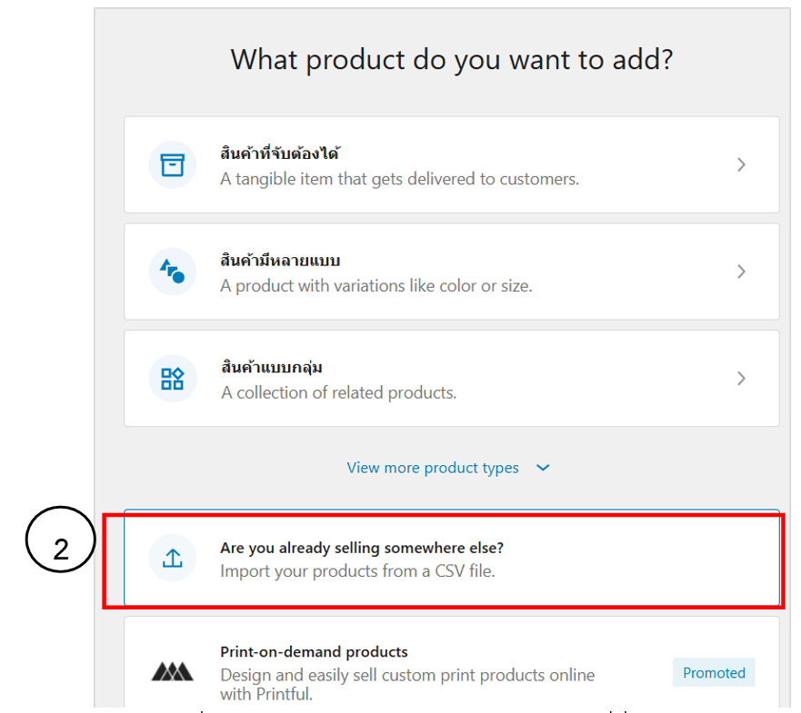Select the สินค้าที่จับต้องได้ product type
801x713 pixels.
coord(280,153)
